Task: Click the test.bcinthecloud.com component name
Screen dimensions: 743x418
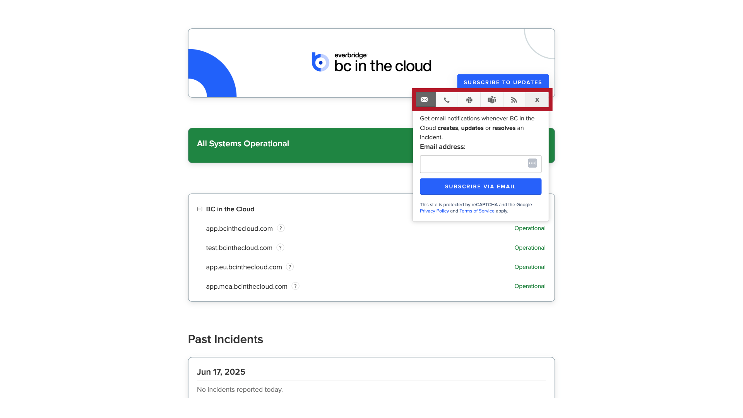Action: (239, 248)
